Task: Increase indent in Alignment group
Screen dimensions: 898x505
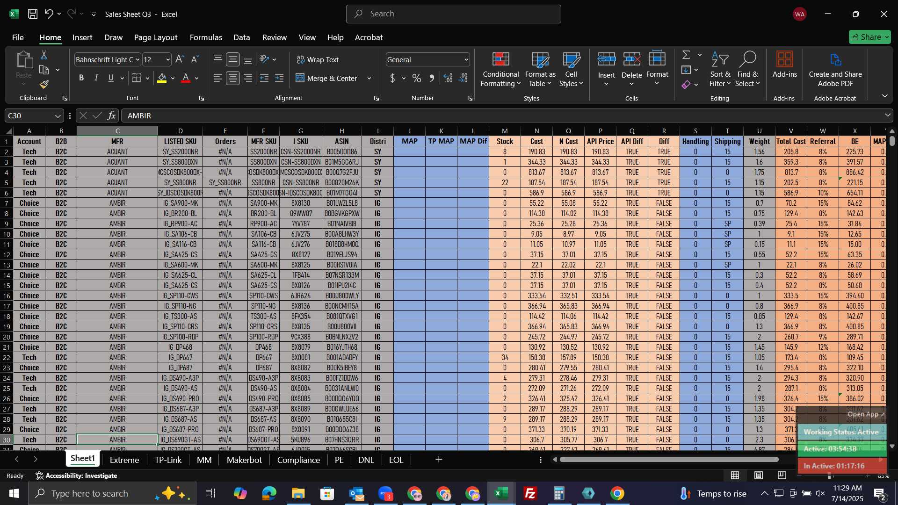Action: [x=279, y=79]
